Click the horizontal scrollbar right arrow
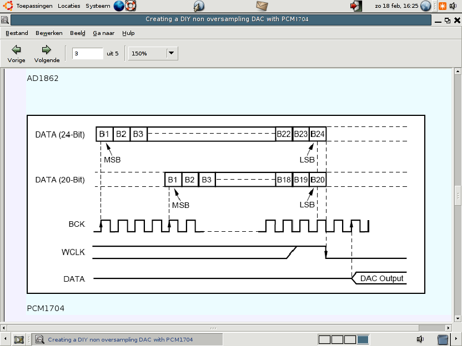 tap(449, 328)
